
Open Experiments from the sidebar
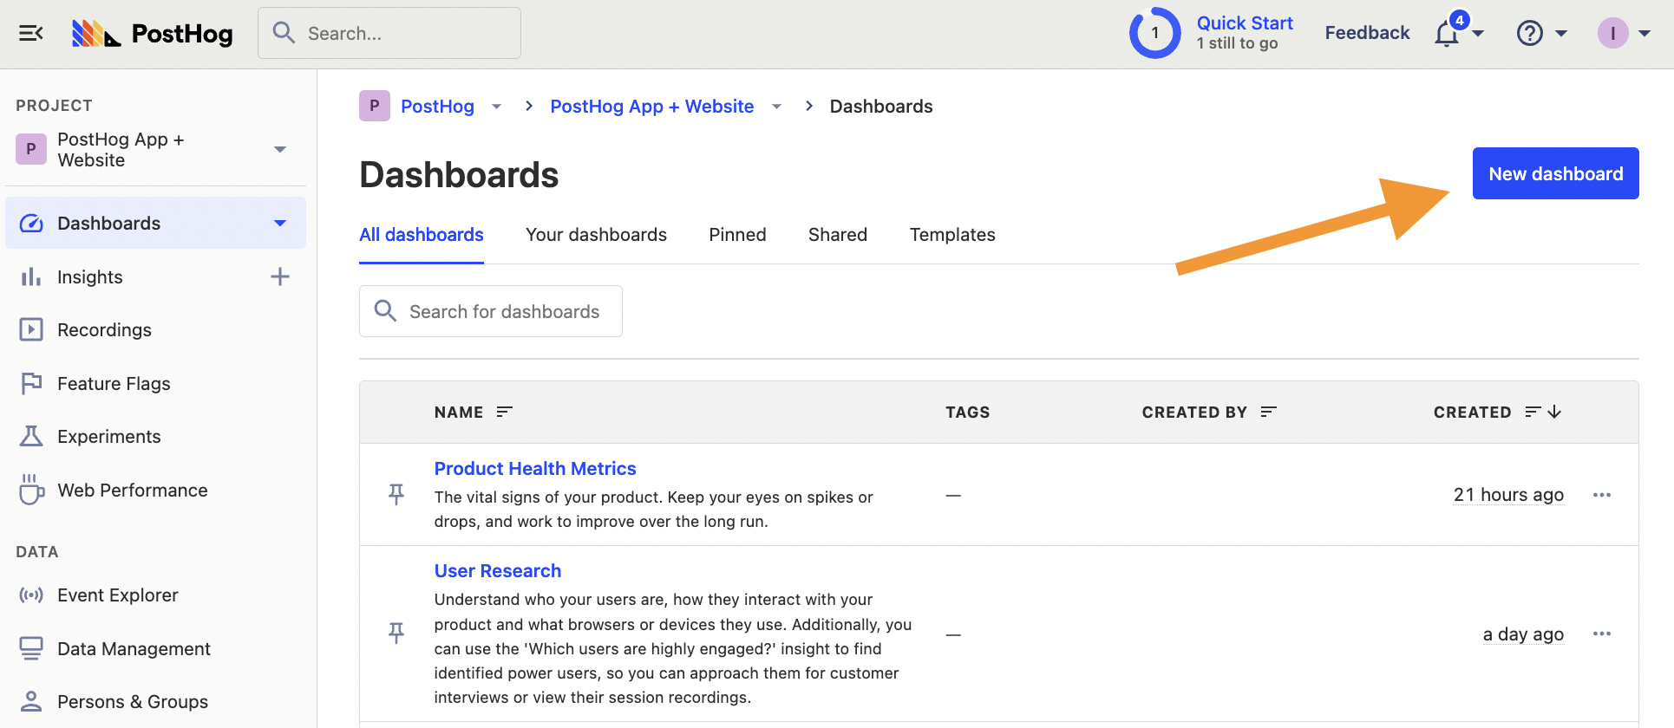108,437
